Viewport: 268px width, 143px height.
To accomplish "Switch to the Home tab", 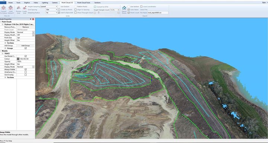I will click(10, 3).
